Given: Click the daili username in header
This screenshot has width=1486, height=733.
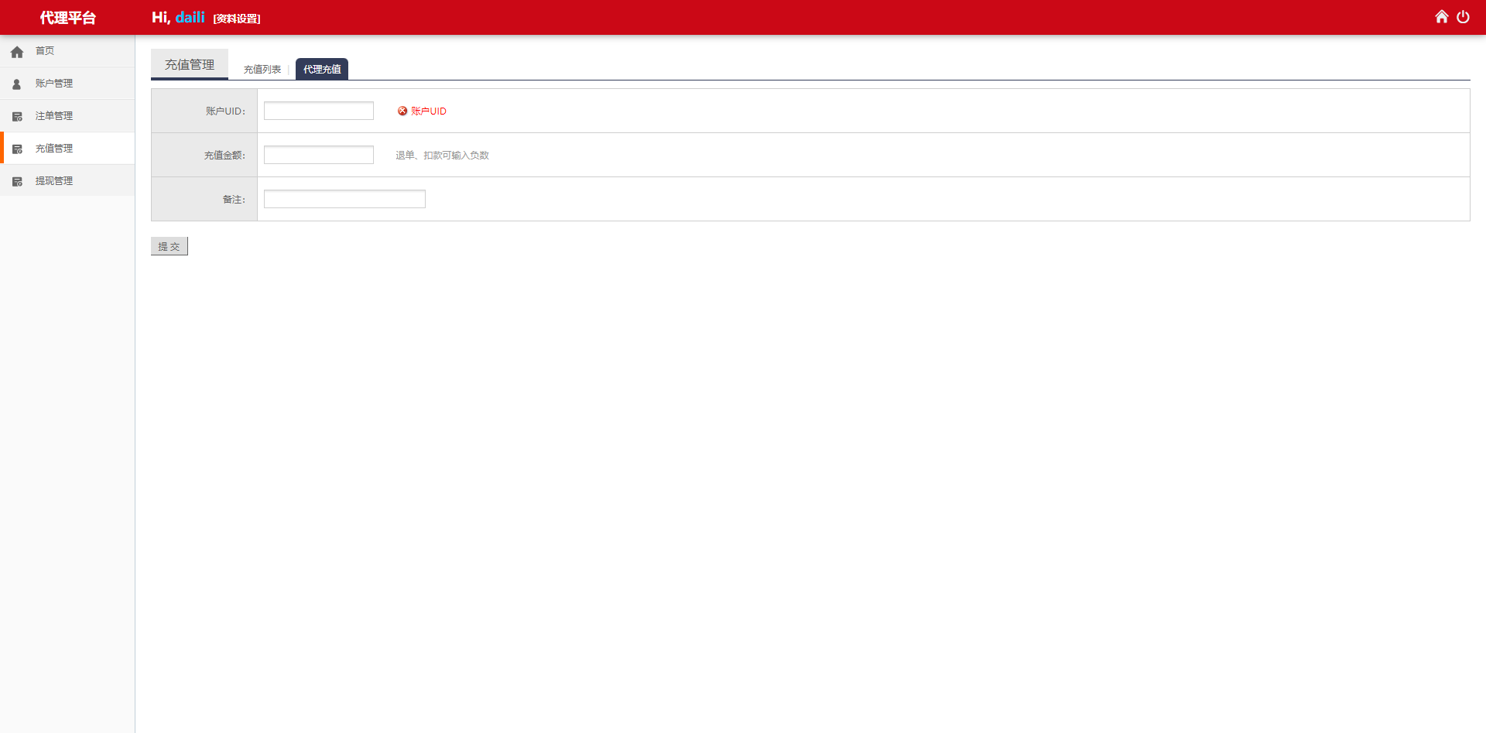Looking at the screenshot, I should pos(190,17).
